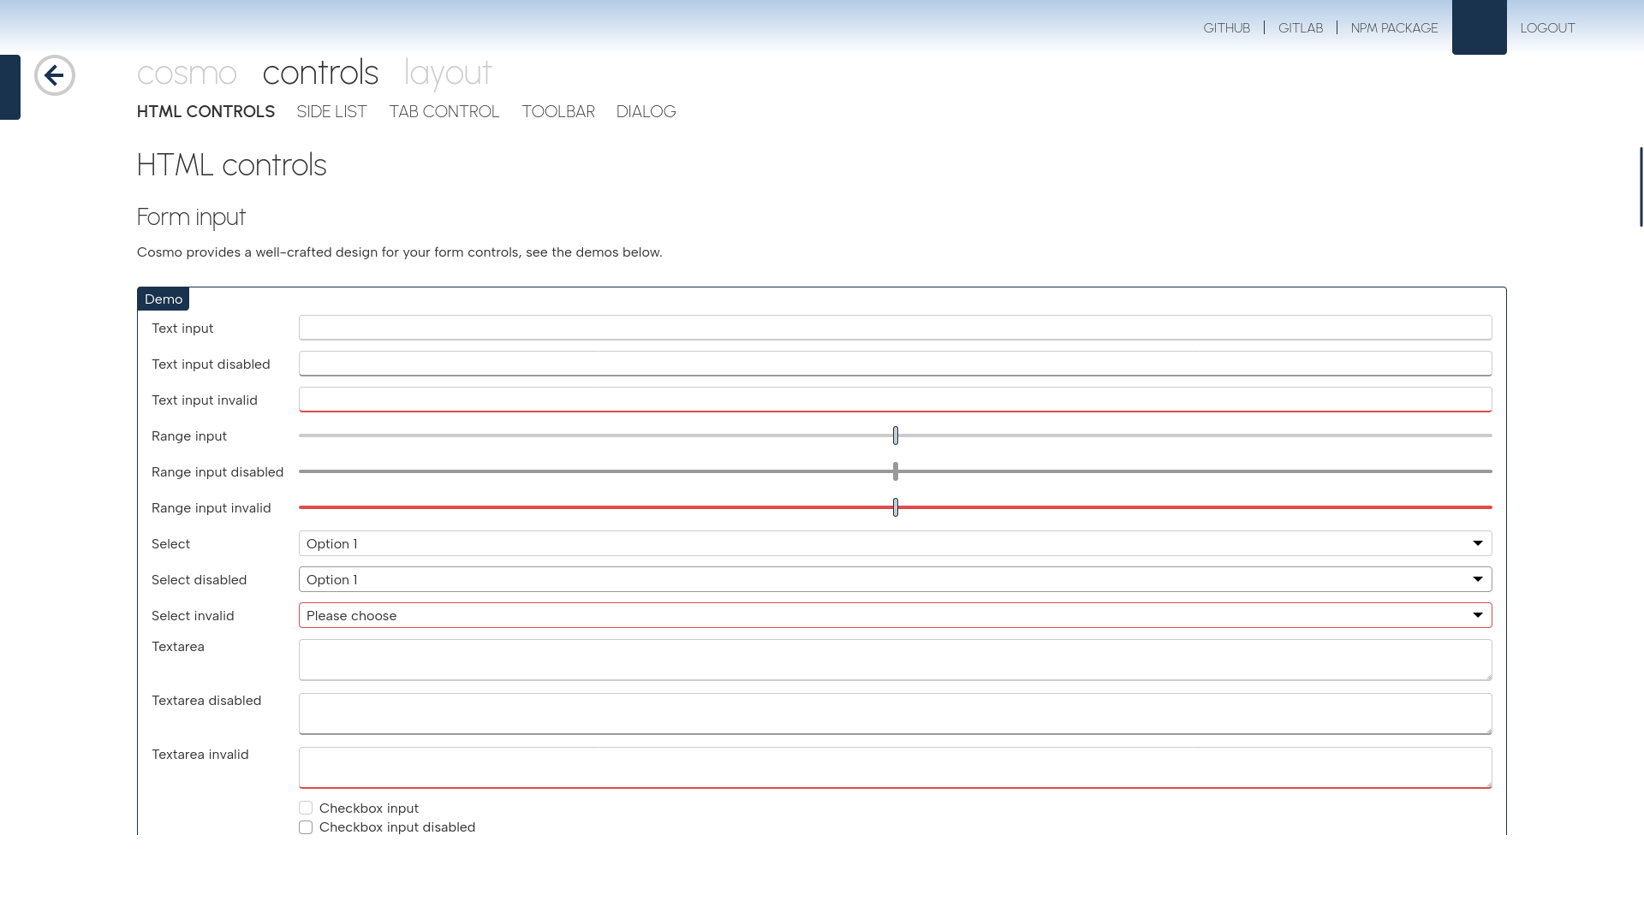Expand the Select invalid Please choose dropdown
1644x924 pixels.
895,615
